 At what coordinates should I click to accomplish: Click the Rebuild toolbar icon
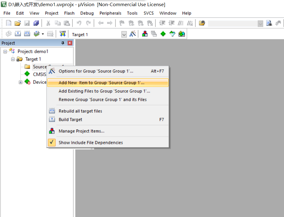(x=27, y=34)
